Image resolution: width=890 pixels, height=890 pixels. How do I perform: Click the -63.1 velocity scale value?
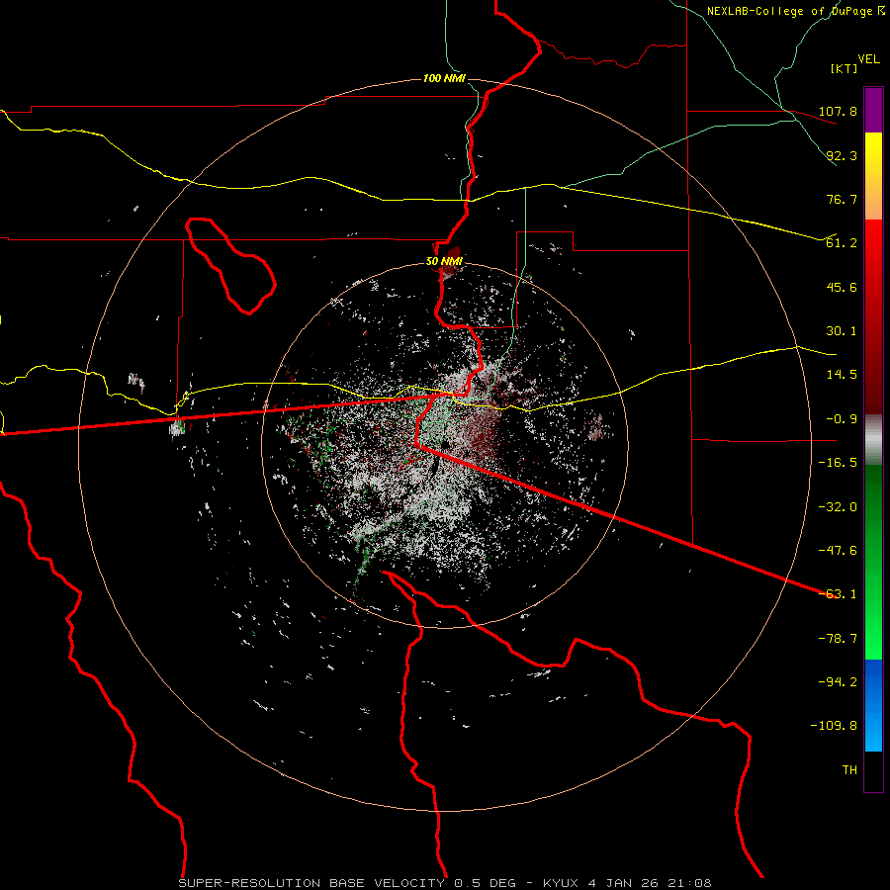(x=839, y=594)
